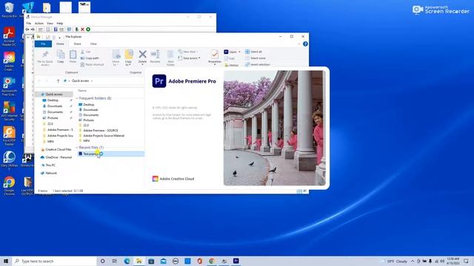474x266 pixels.
Task: Click Select none in ribbon
Action: (x=256, y=58)
